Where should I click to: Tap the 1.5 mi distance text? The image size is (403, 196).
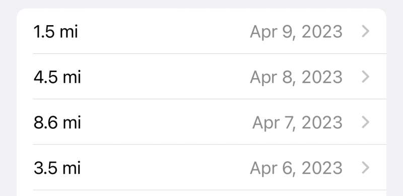pos(55,32)
